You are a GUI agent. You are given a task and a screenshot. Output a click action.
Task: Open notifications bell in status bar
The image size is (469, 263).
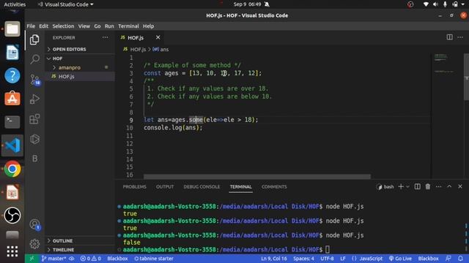tap(460, 259)
